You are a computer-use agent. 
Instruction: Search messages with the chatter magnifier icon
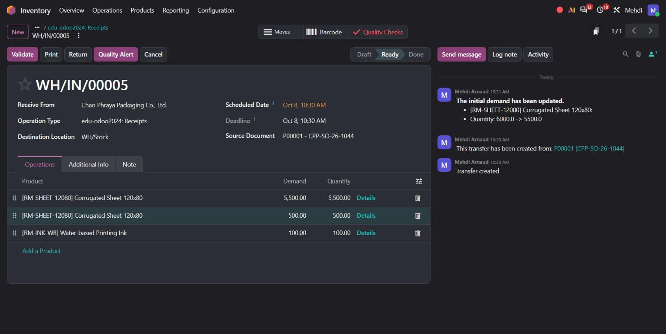[625, 54]
